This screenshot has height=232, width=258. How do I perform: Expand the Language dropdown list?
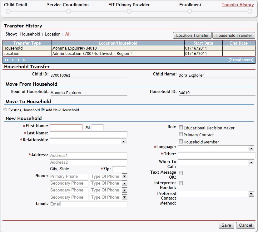[251, 148]
